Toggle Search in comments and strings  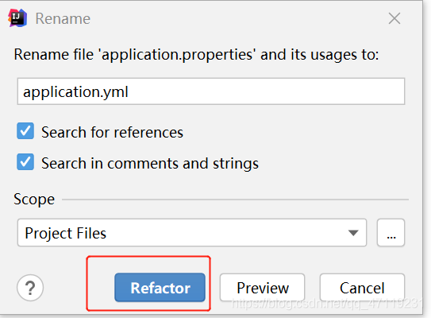(25, 162)
